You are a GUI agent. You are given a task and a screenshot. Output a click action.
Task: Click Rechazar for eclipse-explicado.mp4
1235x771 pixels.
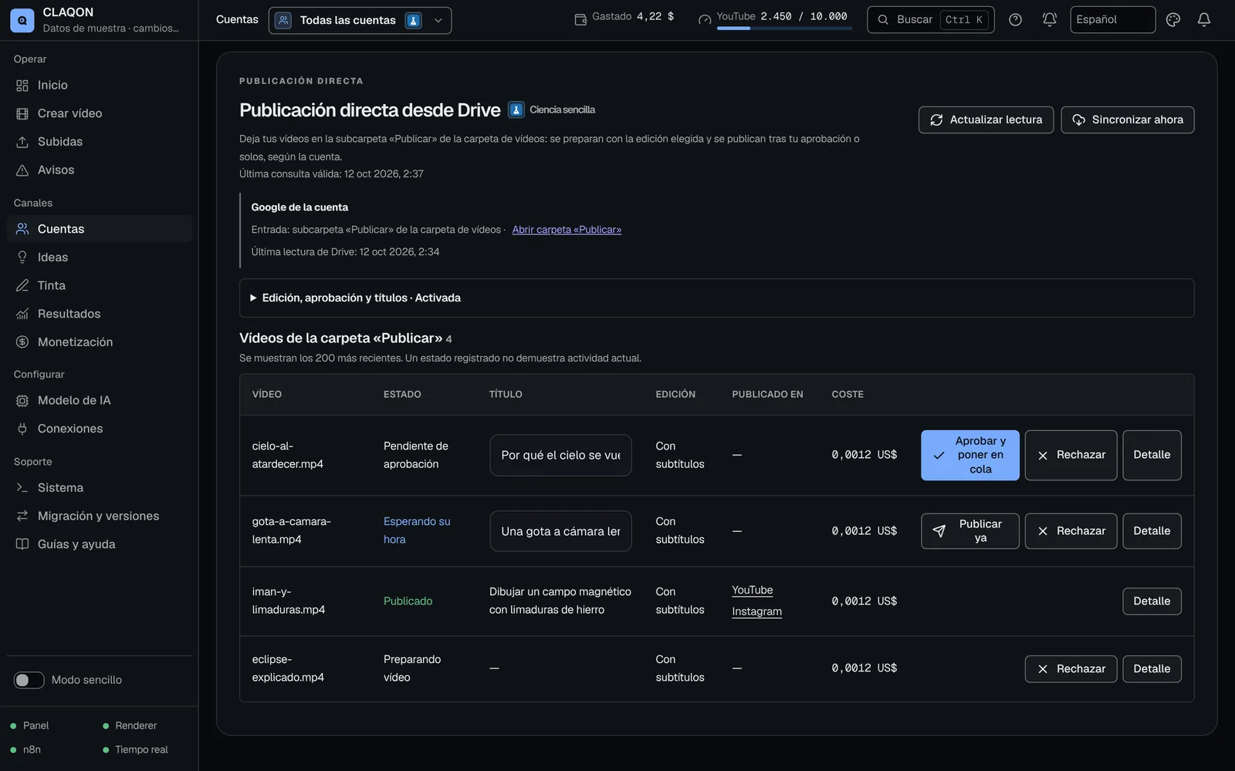coord(1071,669)
